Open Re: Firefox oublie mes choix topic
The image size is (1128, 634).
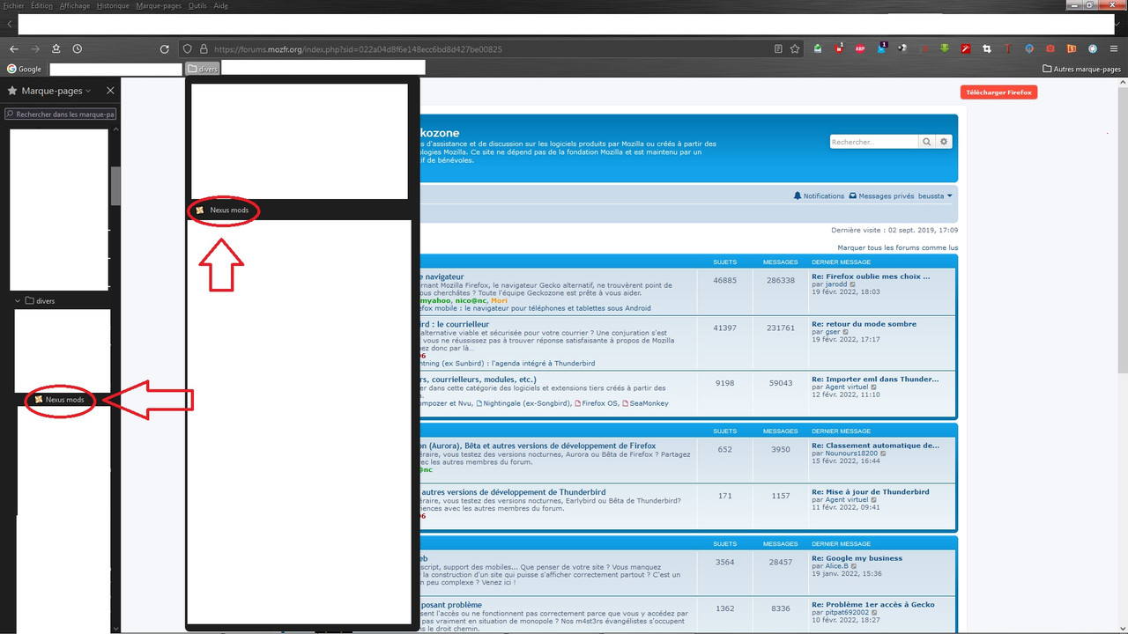871,276
